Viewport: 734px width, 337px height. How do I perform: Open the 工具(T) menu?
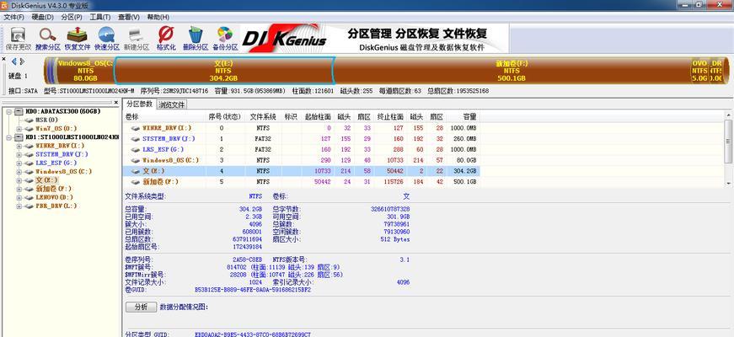[x=100, y=17]
